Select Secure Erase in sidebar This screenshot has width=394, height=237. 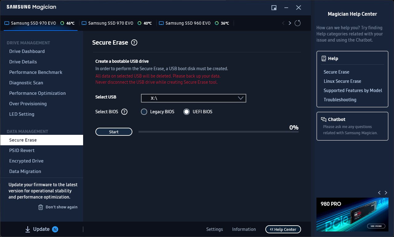(42, 140)
